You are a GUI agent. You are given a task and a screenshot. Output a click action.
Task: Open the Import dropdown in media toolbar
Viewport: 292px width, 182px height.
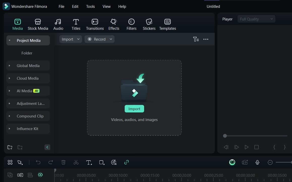coord(71,39)
